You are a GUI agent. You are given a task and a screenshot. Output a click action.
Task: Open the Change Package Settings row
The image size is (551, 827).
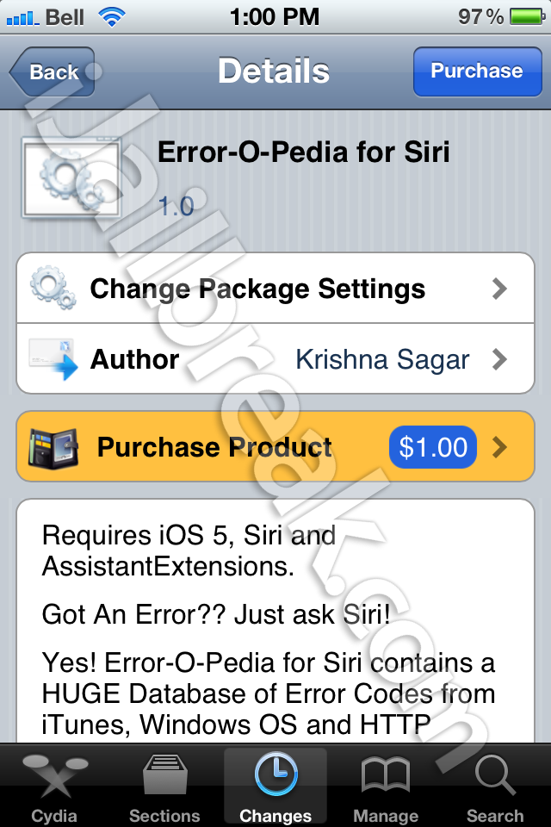click(x=275, y=289)
